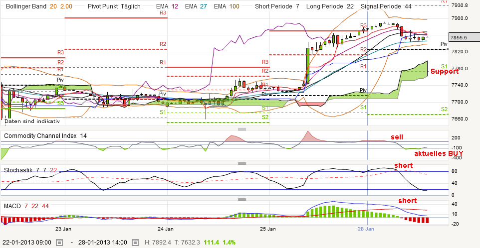Click the EMA 27 indicator label
Screen dimensions: 480x248
[x=196, y=6]
